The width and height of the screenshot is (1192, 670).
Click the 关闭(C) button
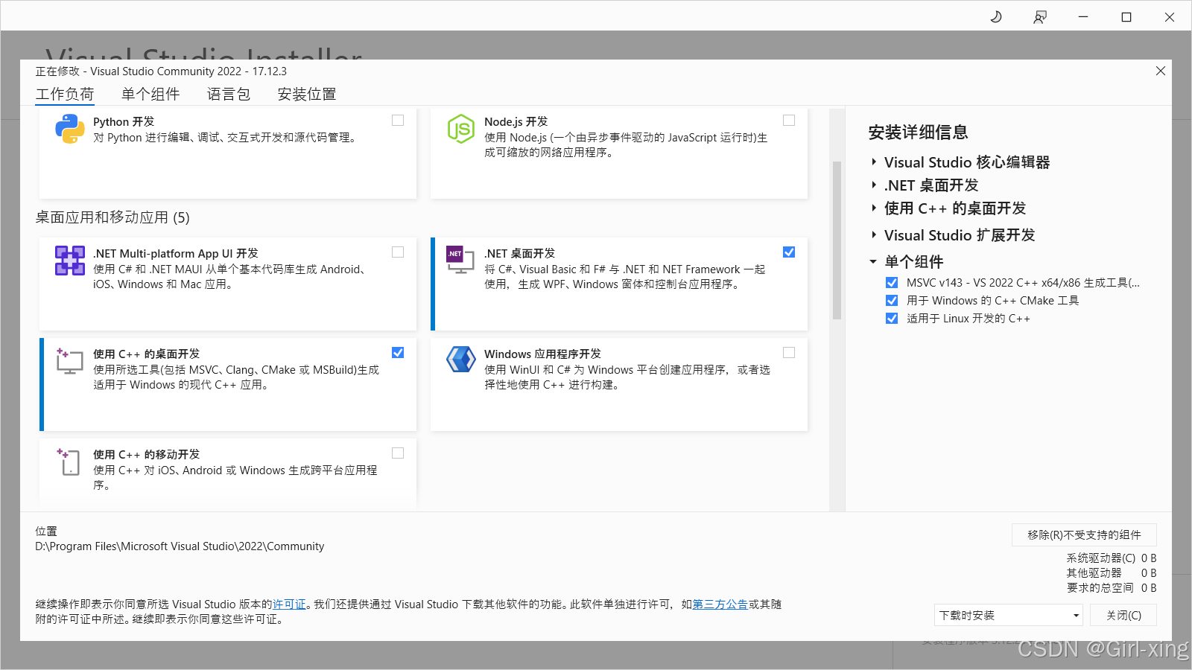[1123, 615]
